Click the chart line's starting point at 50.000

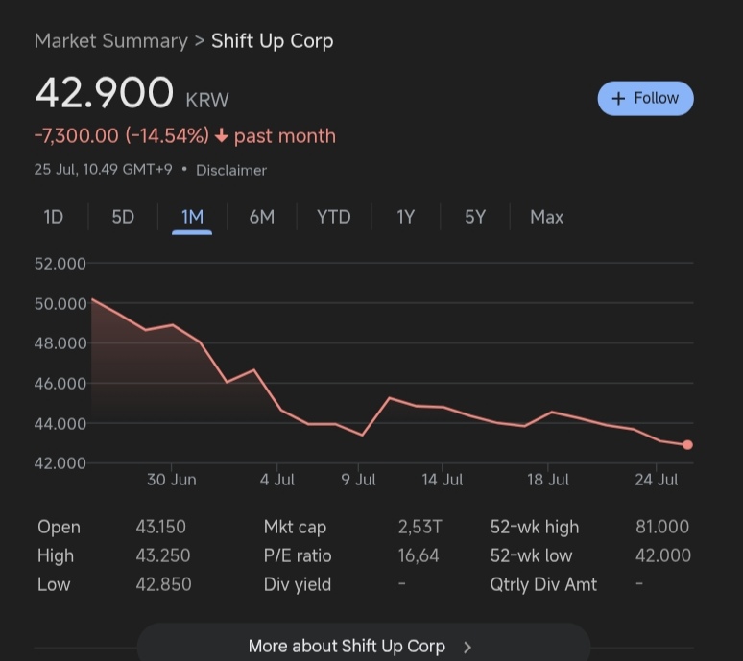[92, 299]
